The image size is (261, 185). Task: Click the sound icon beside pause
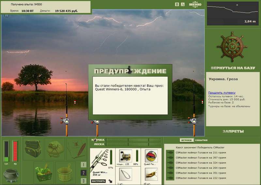[183, 4]
